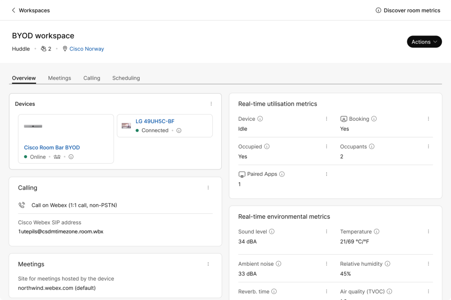
Task: Click the info icon next to Sound level
Action: pos(272,232)
